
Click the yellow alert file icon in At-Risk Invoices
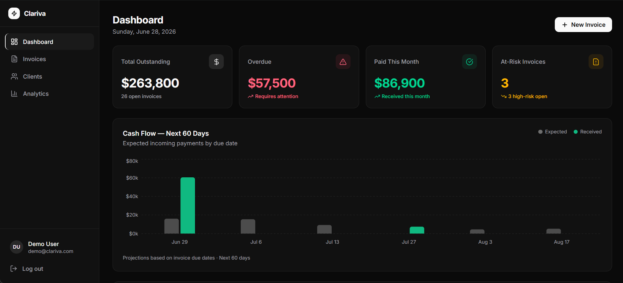596,62
